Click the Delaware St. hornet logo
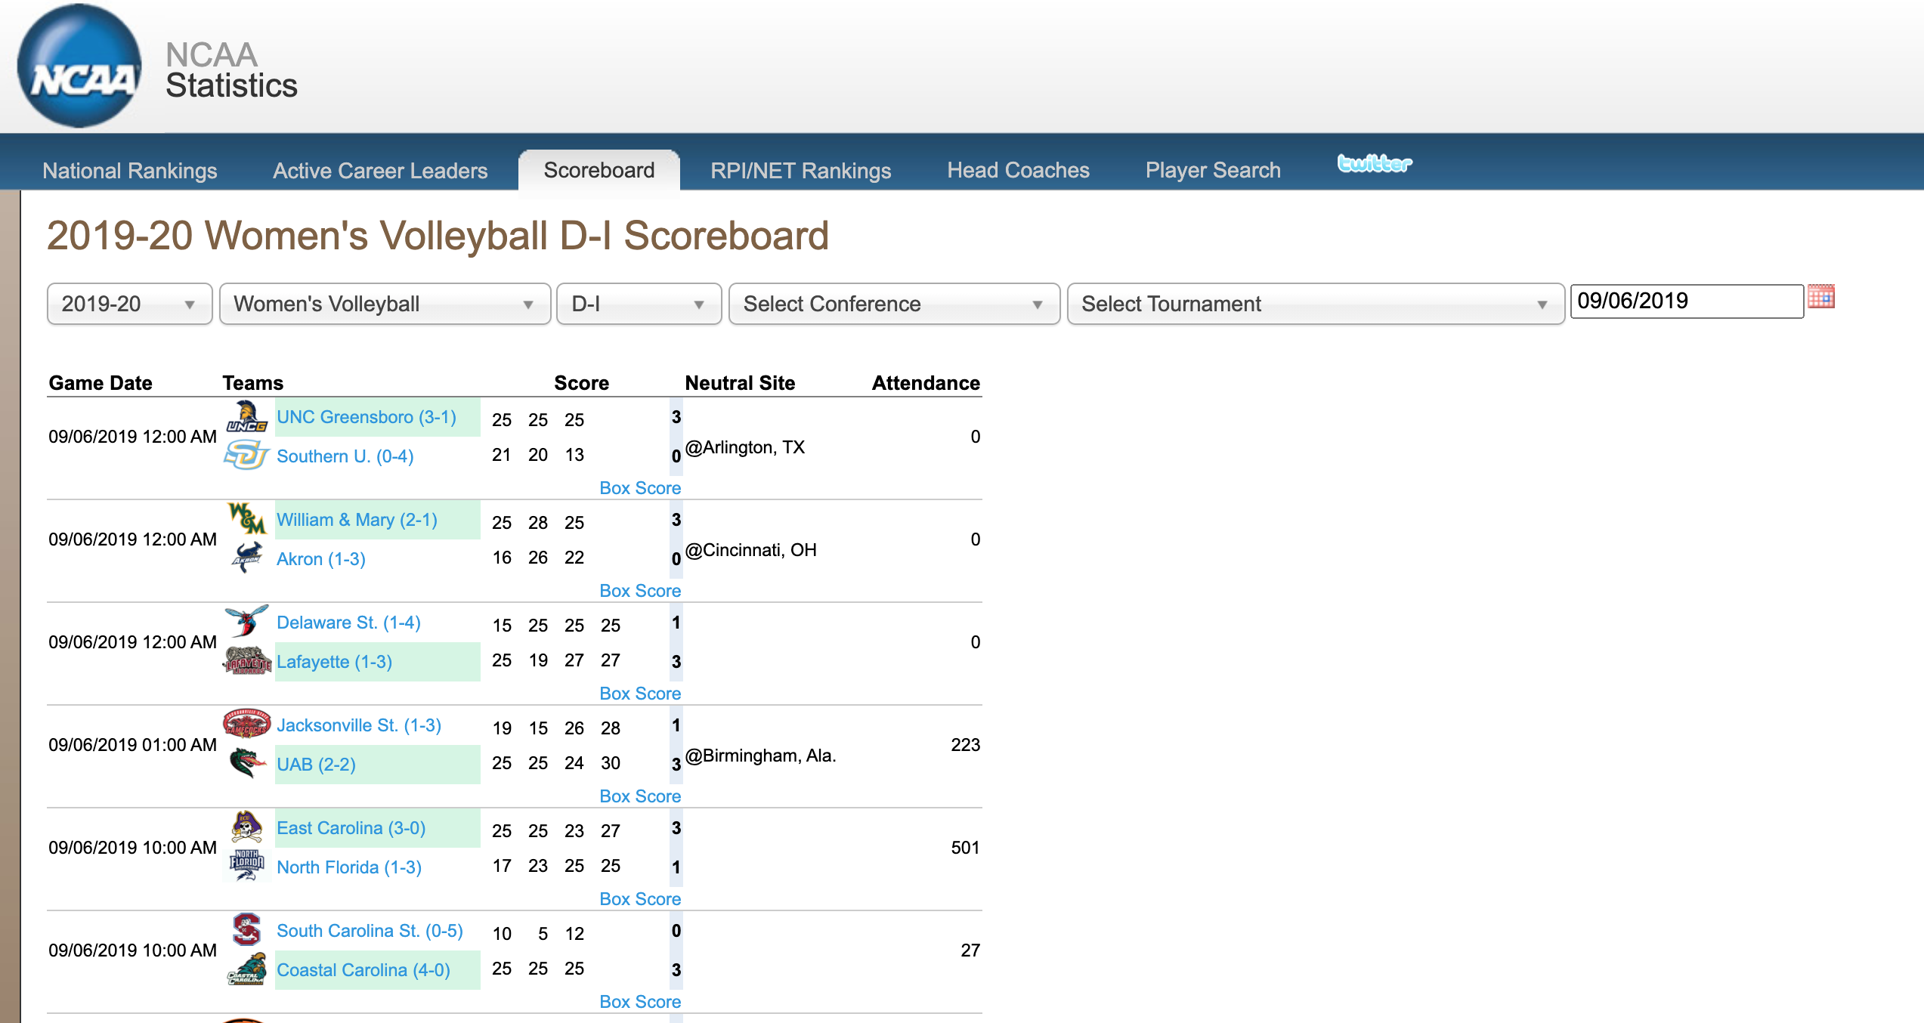1924x1023 pixels. [x=246, y=621]
